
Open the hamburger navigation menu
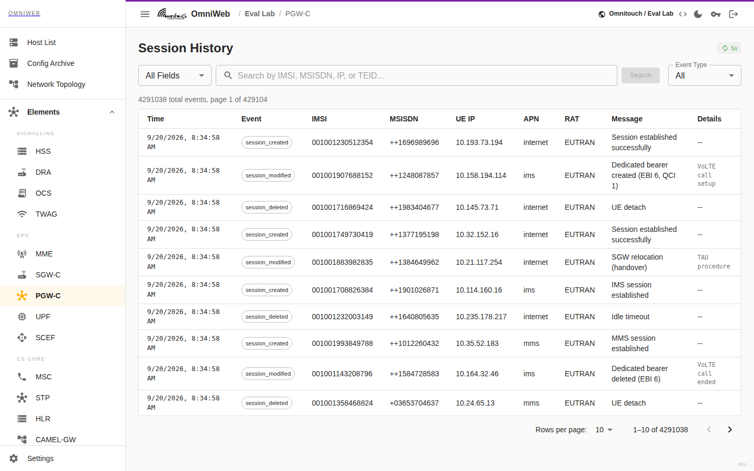145,14
